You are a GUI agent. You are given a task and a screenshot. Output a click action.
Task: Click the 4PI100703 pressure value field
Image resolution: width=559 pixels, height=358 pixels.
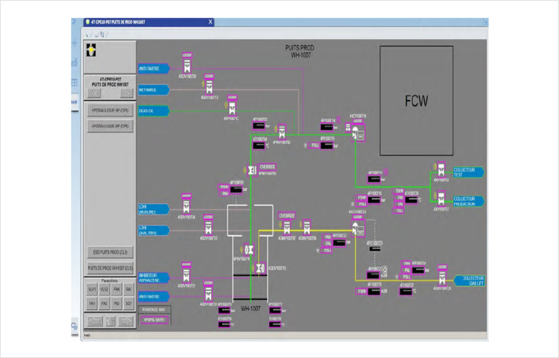tap(259, 126)
